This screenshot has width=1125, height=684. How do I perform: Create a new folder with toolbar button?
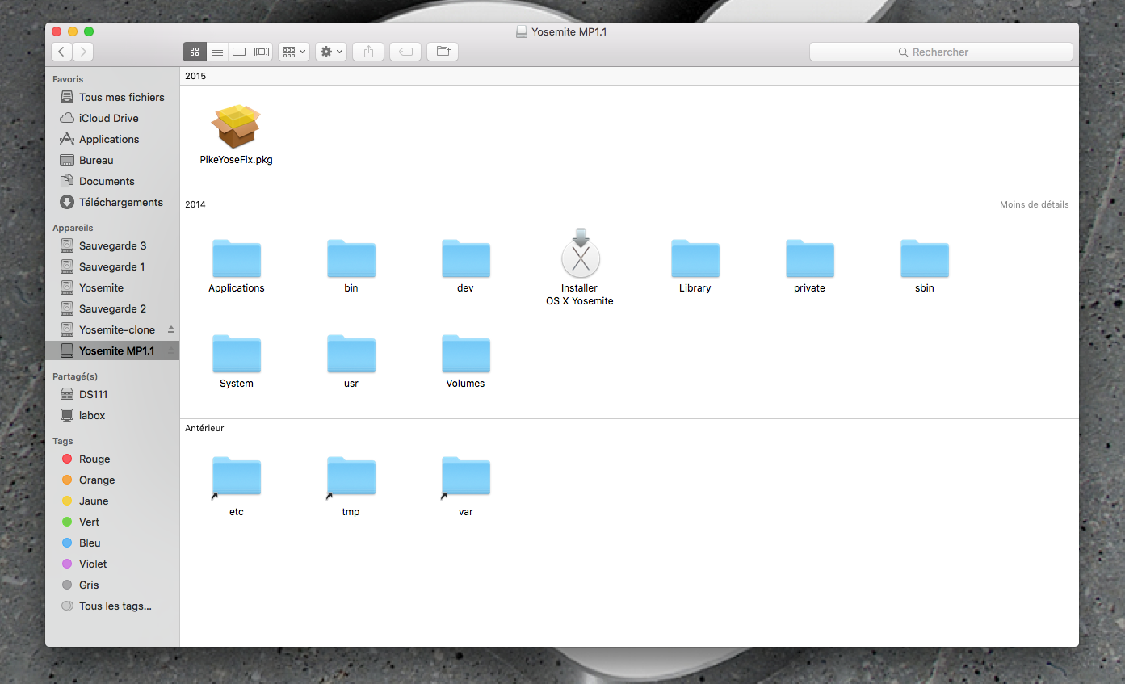pos(443,52)
